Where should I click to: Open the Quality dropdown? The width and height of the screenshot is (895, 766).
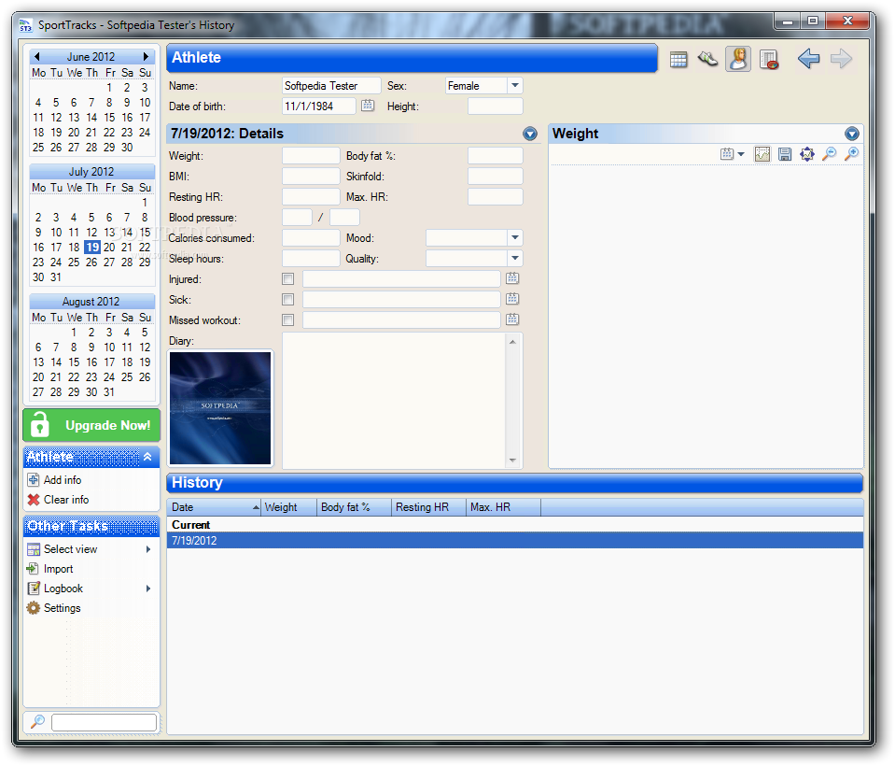pyautogui.click(x=514, y=258)
